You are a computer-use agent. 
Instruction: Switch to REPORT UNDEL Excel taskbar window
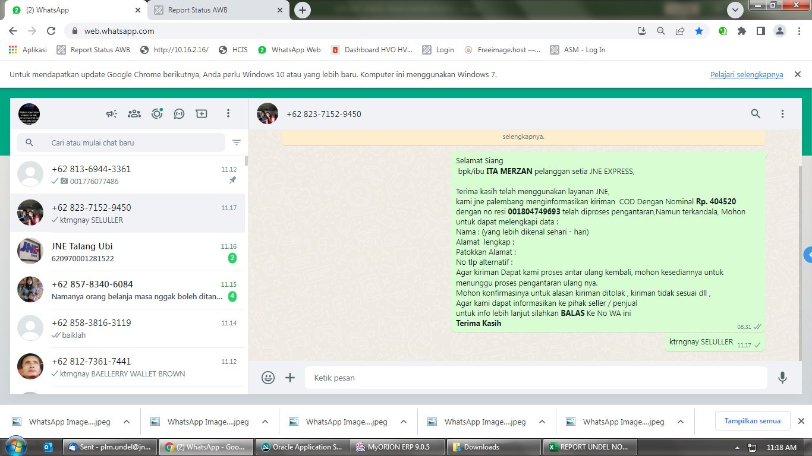point(590,447)
